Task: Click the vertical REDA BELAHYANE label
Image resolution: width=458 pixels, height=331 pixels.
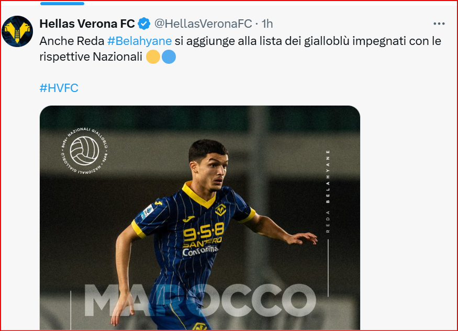Action: pyautogui.click(x=328, y=190)
